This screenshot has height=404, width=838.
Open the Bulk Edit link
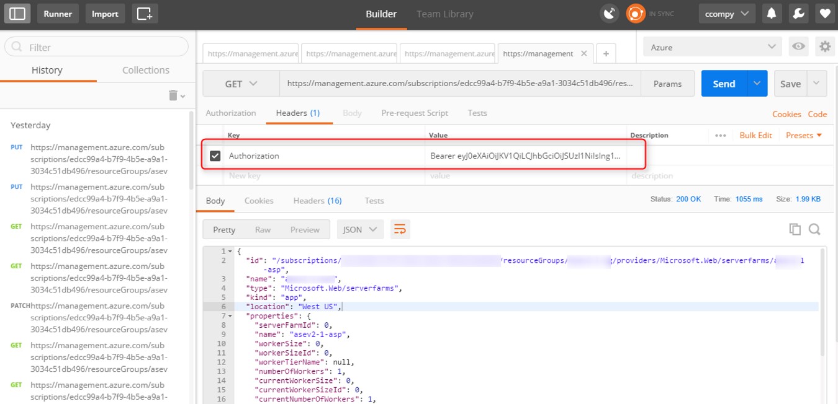[755, 135]
